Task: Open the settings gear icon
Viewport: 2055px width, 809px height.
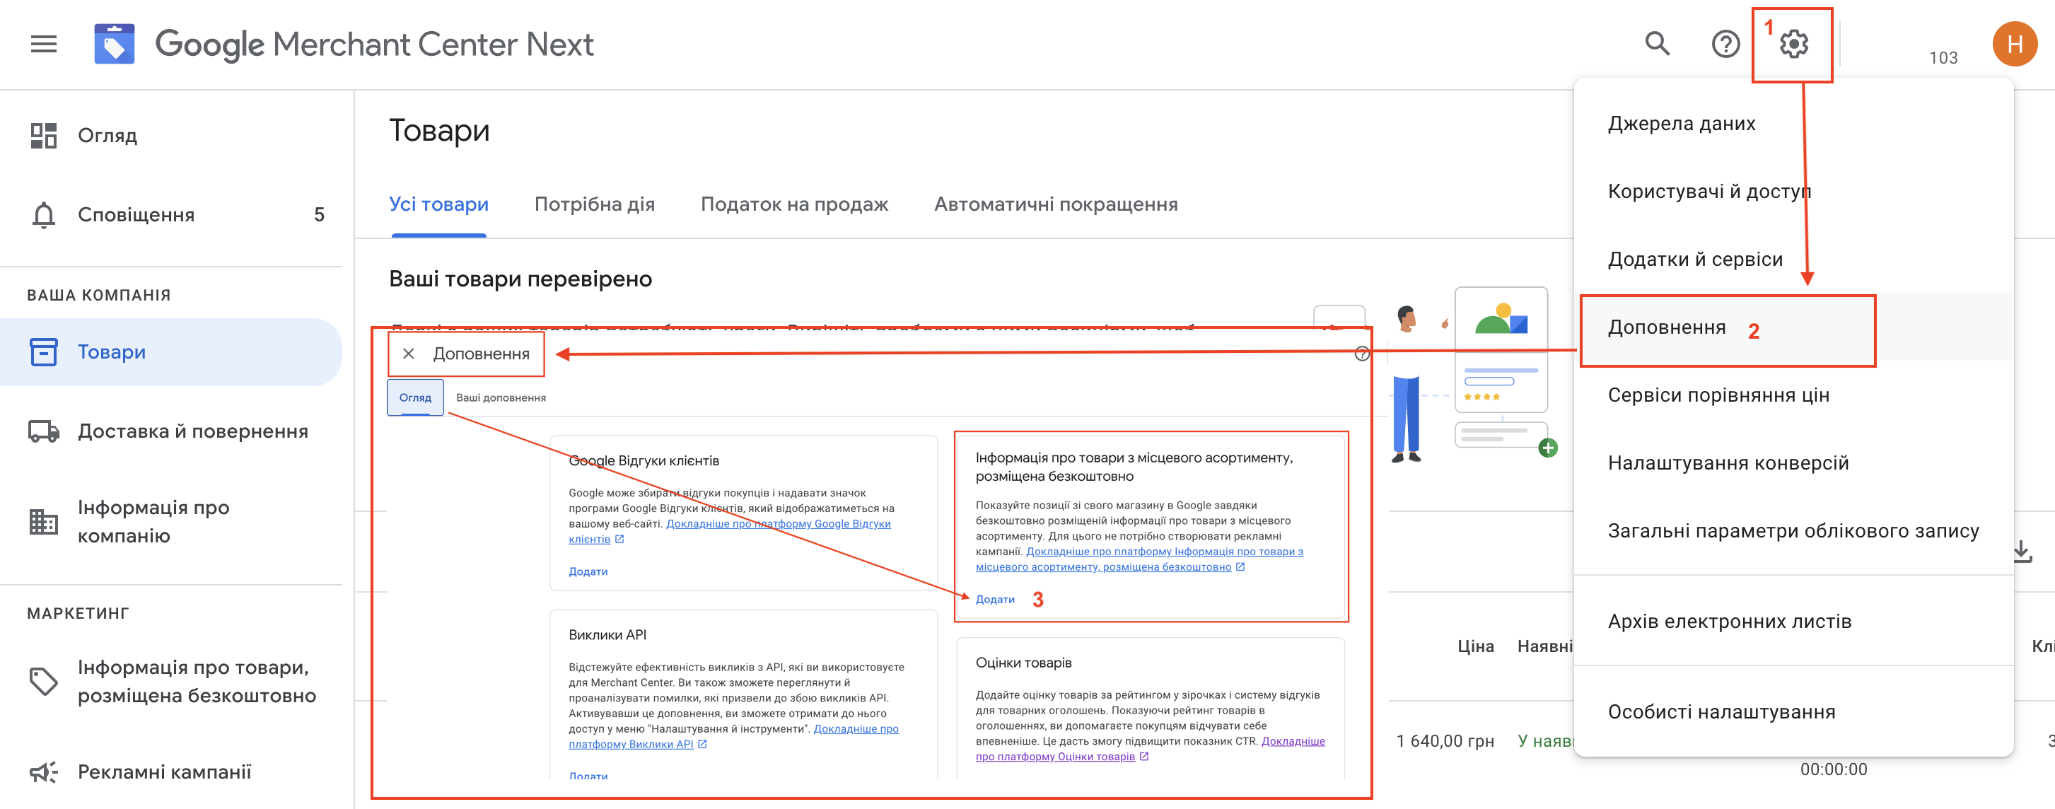Action: pos(1793,44)
